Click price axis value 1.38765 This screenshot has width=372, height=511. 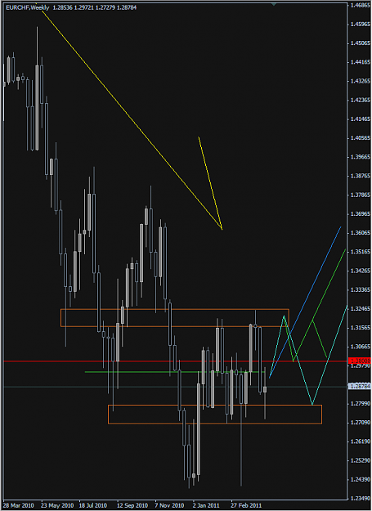361,176
